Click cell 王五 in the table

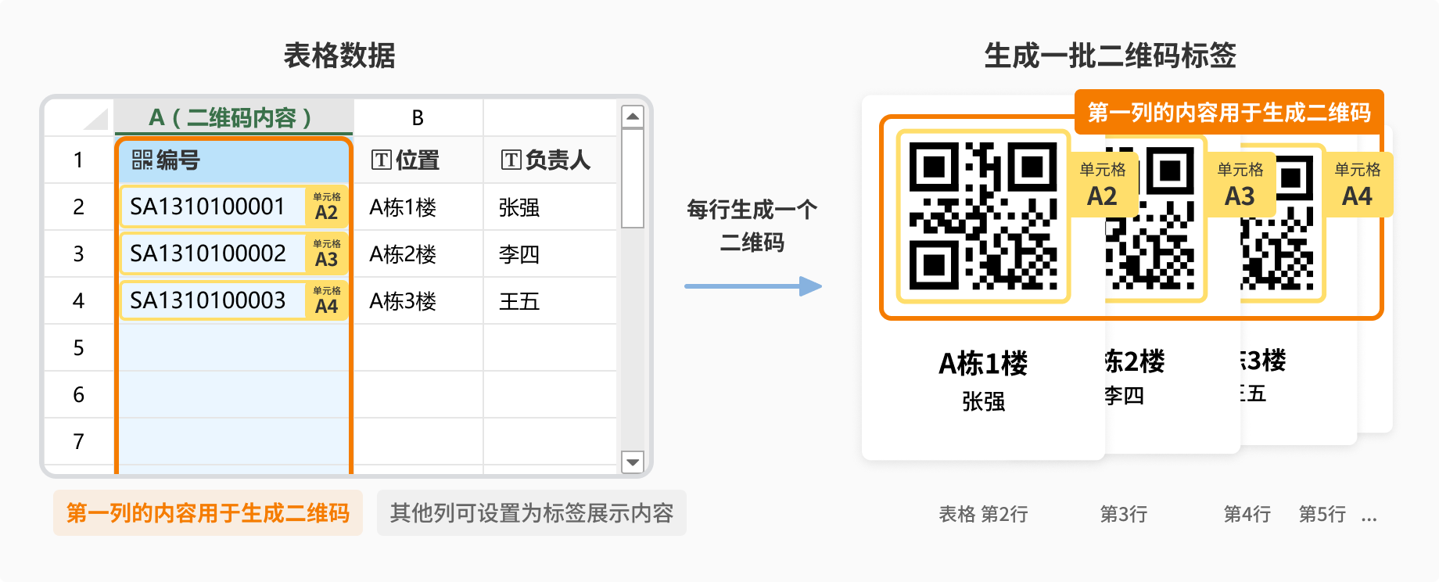pos(550,301)
